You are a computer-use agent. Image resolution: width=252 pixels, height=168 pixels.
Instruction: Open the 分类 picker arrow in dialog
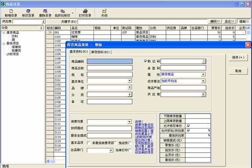(130, 94)
